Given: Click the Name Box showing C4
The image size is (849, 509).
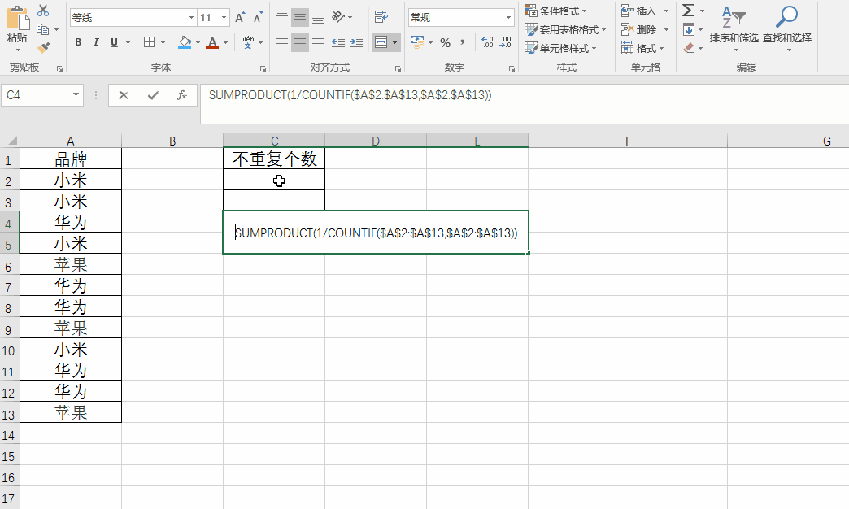Looking at the screenshot, I should 37,95.
